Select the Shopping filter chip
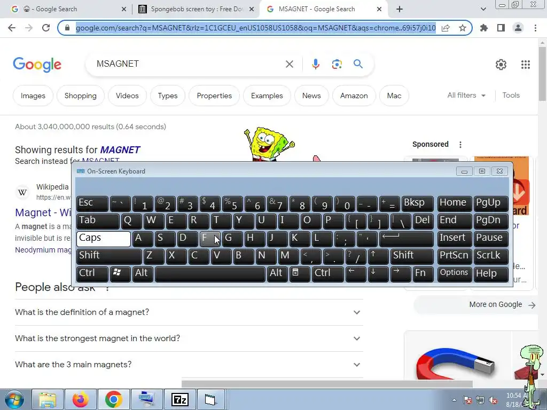Image resolution: width=547 pixels, height=410 pixels. pos(80,96)
